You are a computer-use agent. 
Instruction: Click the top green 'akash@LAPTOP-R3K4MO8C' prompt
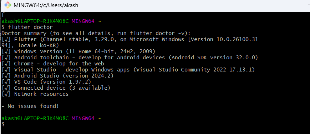coord(35,21)
